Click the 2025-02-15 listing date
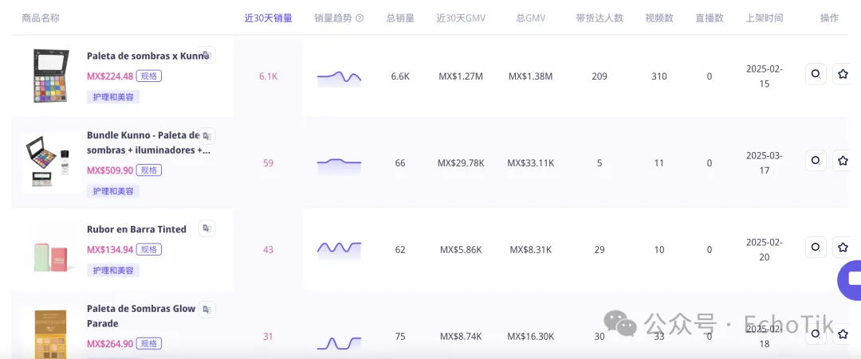 (765, 76)
